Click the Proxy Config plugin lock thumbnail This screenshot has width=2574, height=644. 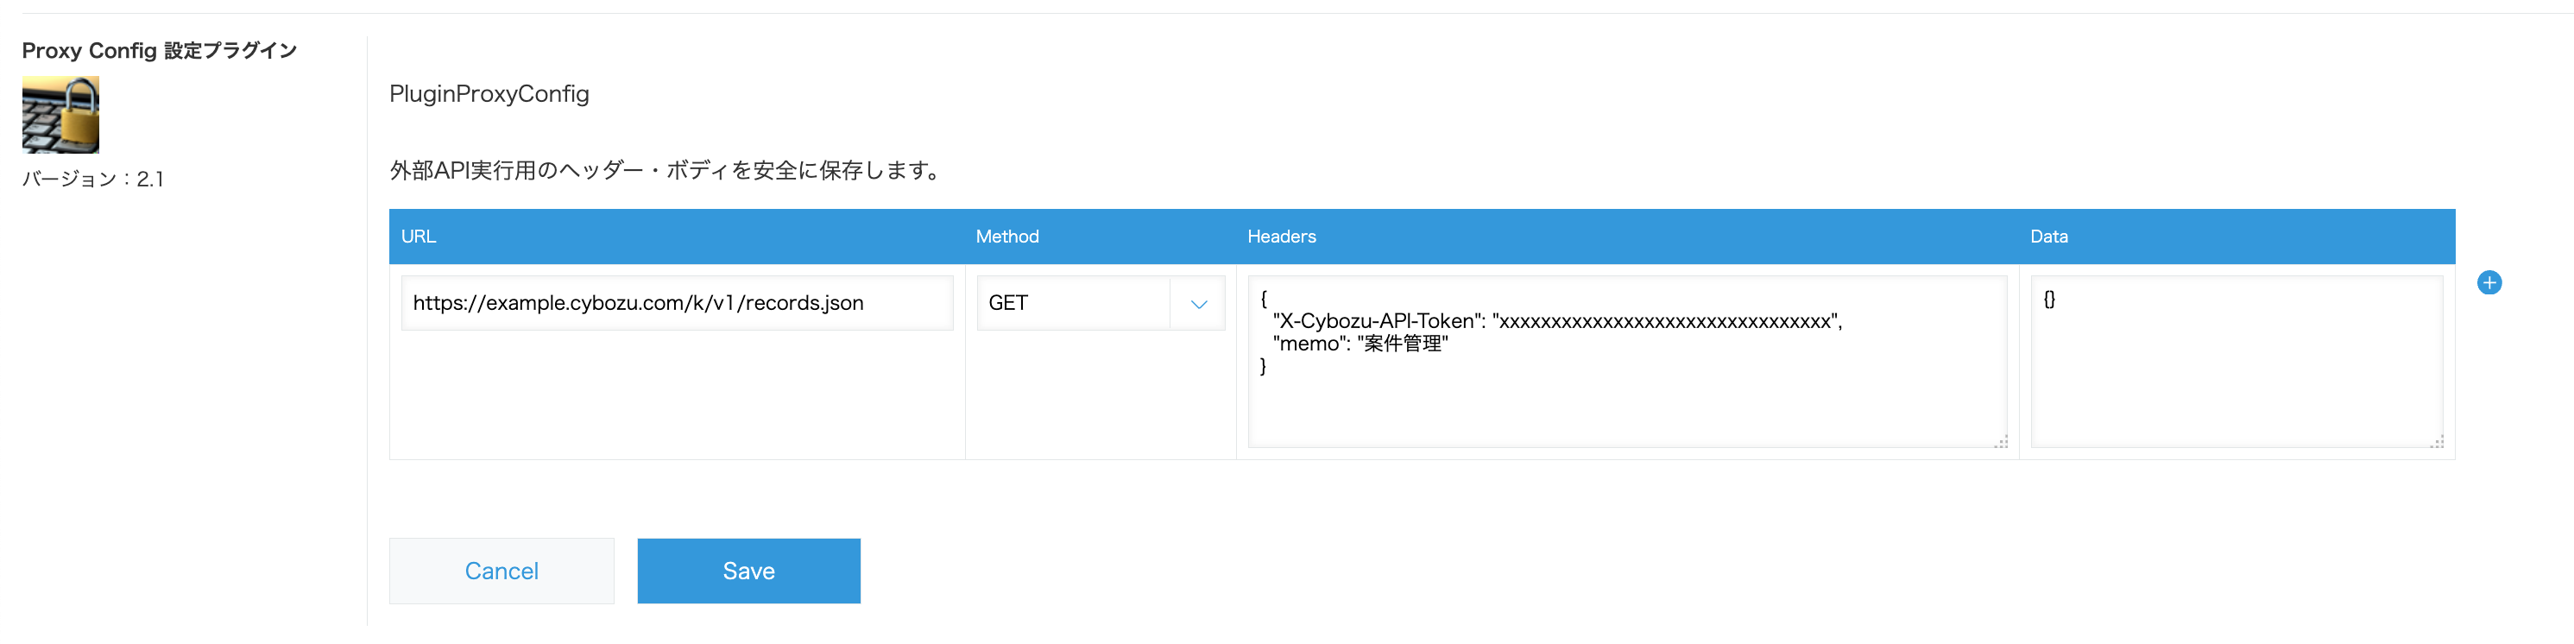[60, 115]
